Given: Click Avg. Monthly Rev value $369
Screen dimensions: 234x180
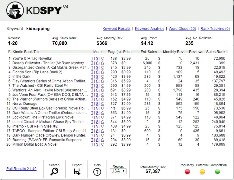Looking at the screenshot, I should pyautogui.click(x=102, y=43).
